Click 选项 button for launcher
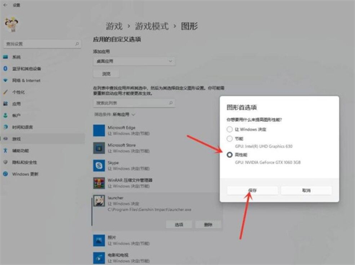Screen dimensions: 355x265 (x=179, y=225)
